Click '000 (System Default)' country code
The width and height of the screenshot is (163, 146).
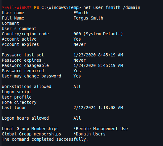[x=98, y=34]
